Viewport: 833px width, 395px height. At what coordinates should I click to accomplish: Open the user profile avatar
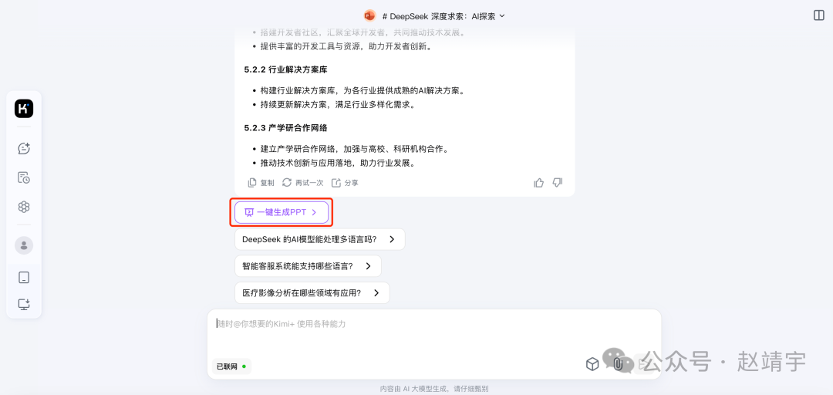[24, 245]
